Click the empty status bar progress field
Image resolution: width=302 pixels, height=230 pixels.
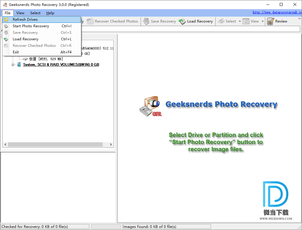pos(106,226)
